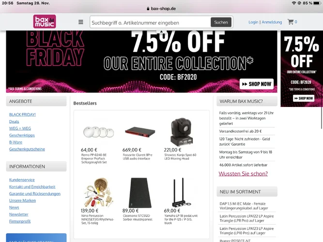Open the Login link
This screenshot has height=242, width=323.
253,22
